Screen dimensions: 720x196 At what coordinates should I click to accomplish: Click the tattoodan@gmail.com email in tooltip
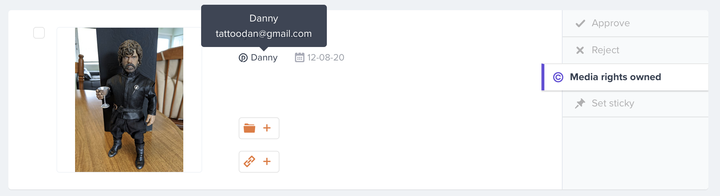point(264,34)
